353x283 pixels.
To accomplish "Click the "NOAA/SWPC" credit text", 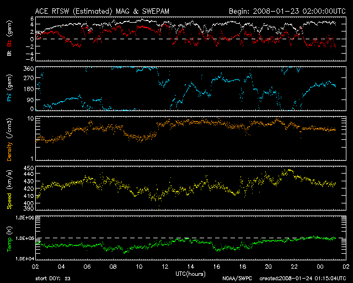I will (237, 279).
